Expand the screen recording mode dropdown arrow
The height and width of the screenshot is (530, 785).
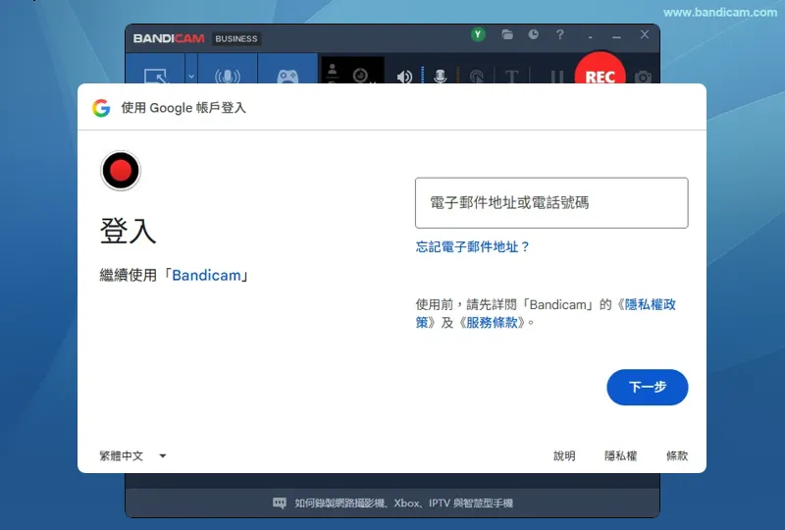coord(191,77)
